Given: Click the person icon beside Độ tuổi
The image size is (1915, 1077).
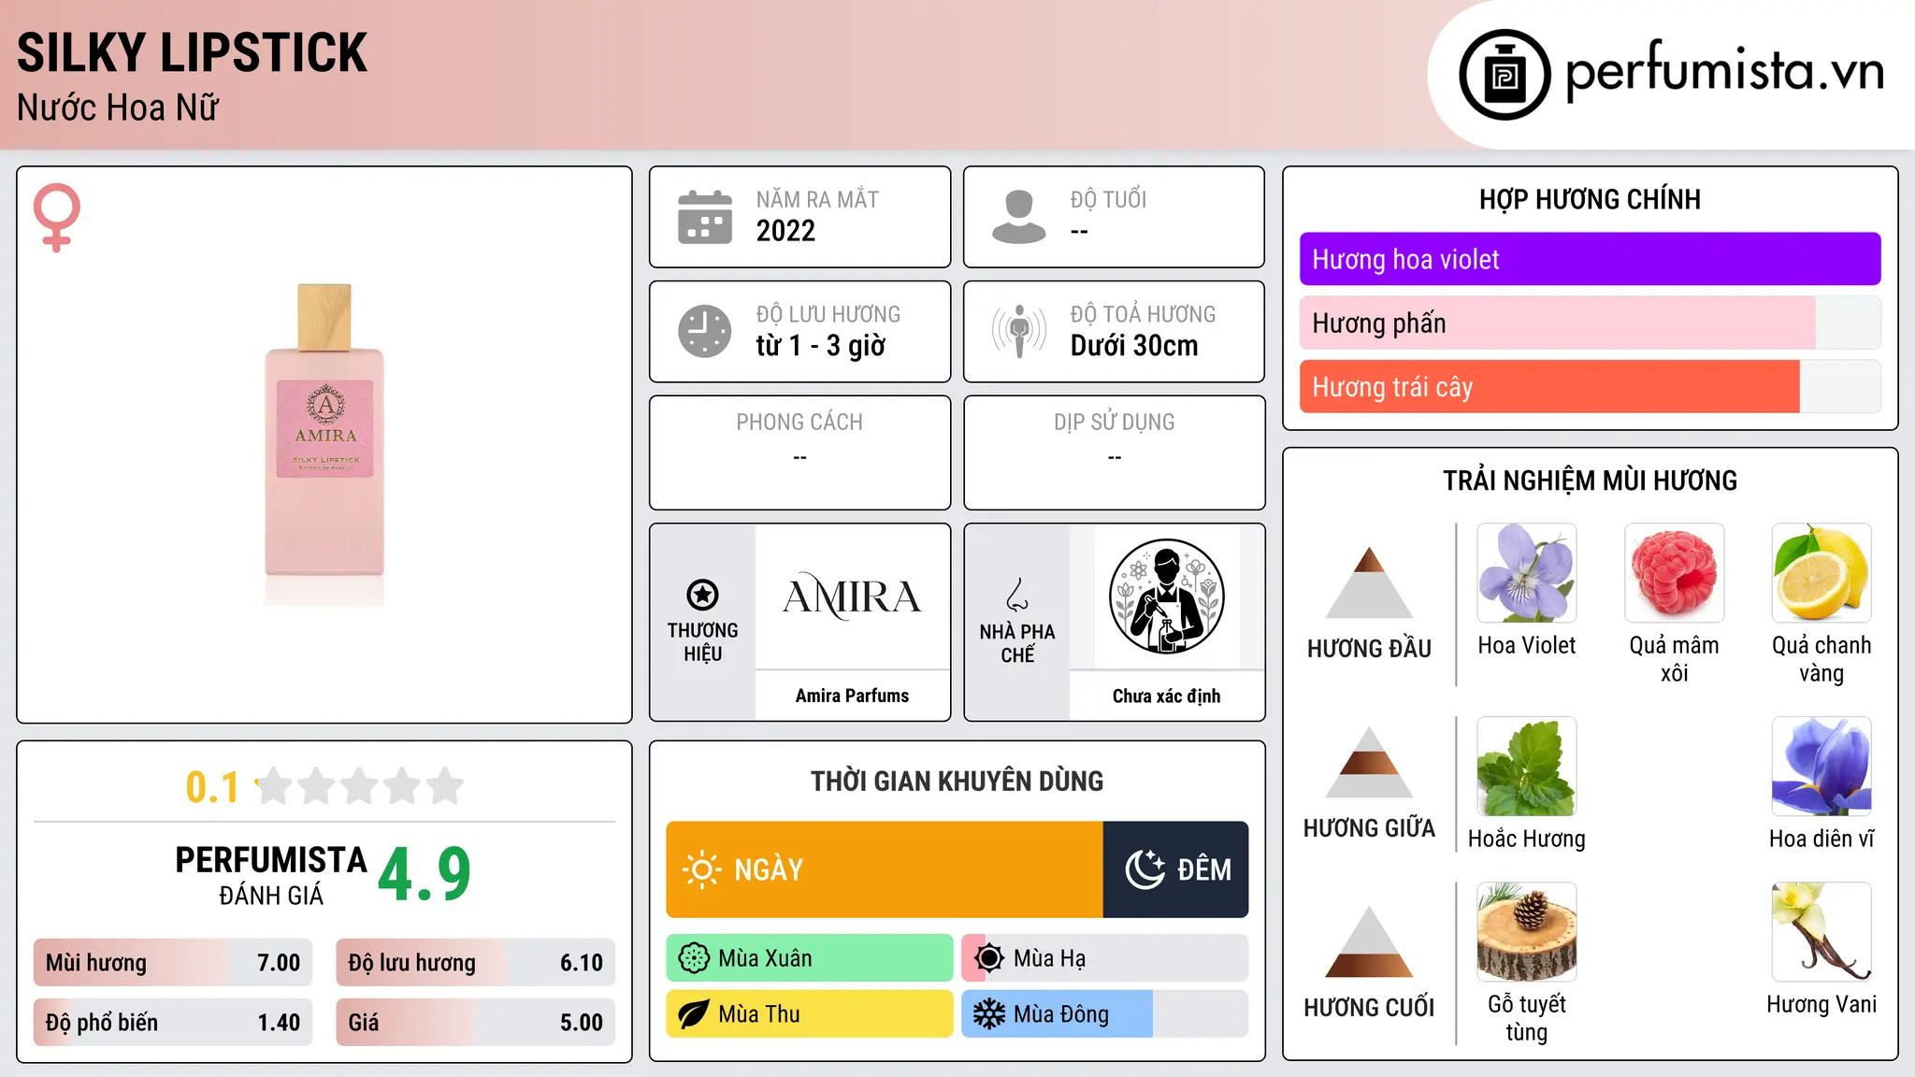Looking at the screenshot, I should pyautogui.click(x=1018, y=217).
